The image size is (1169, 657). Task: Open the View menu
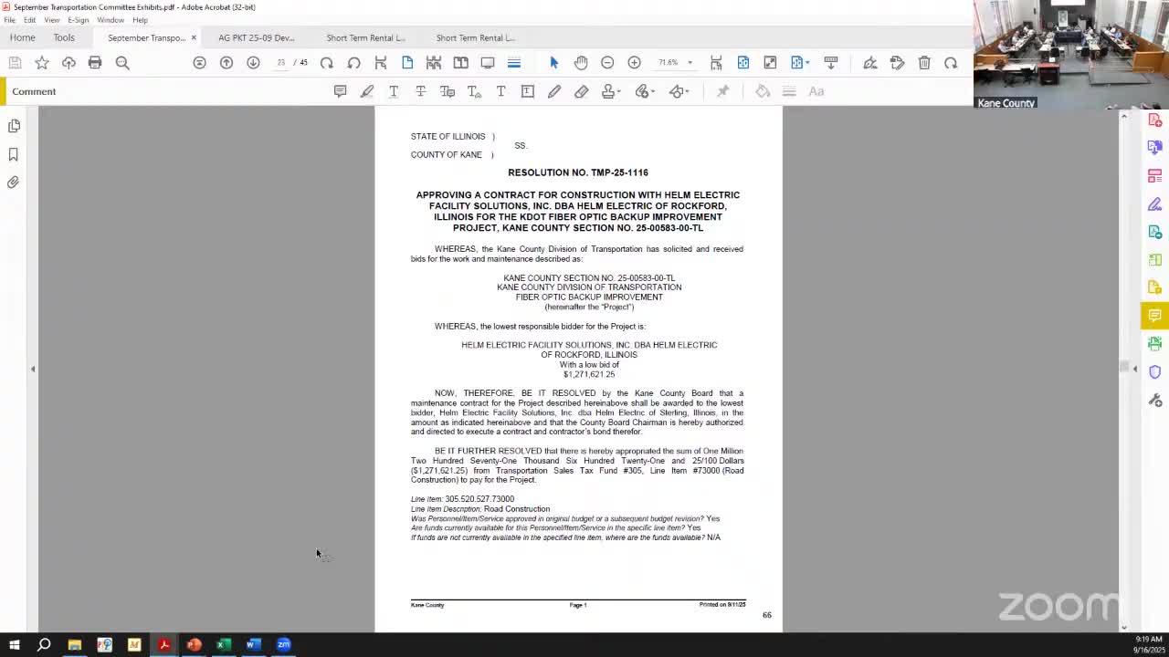coord(52,20)
